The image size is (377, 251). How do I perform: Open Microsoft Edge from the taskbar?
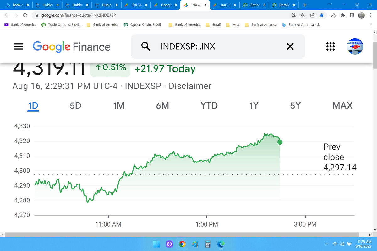221,244
